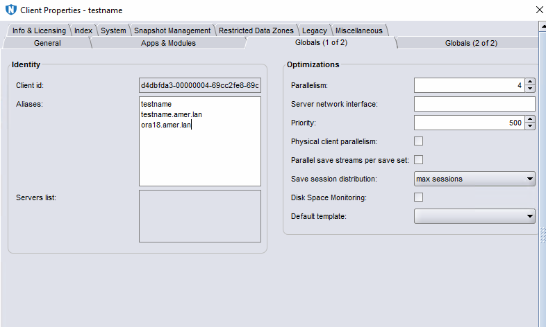
Task: Go to the General tab
Action: click(47, 43)
